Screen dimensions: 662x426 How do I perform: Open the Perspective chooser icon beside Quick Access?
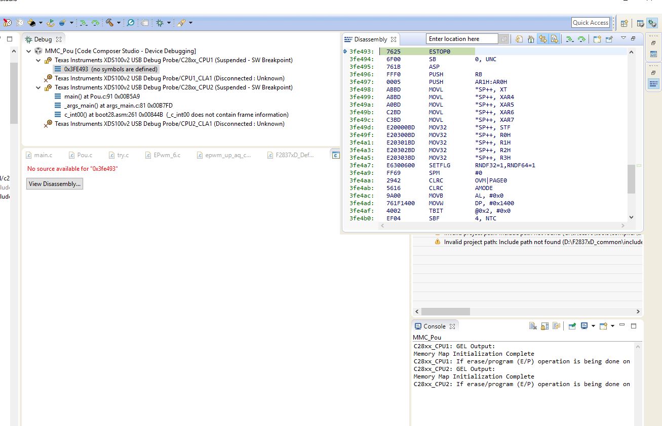625,23
